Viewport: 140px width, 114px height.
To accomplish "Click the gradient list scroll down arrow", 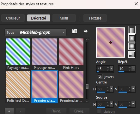I will click(x=87, y=101).
